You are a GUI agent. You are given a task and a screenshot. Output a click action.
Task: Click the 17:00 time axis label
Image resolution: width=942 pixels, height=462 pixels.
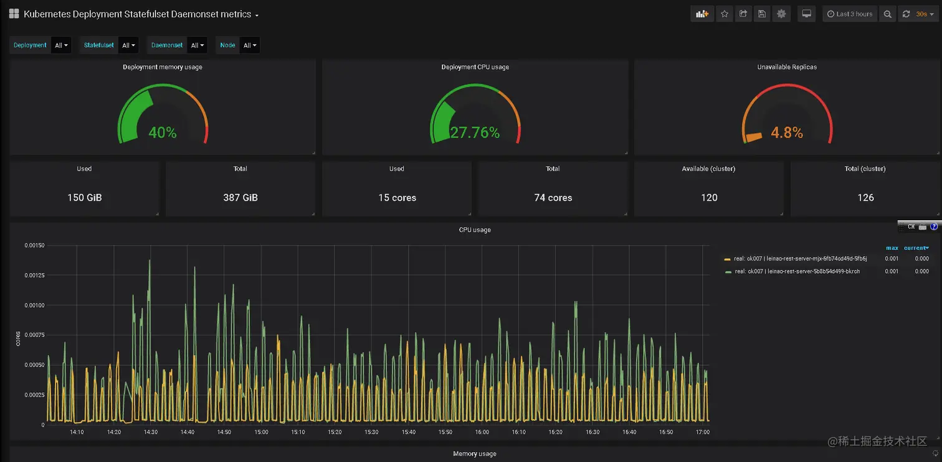point(703,432)
